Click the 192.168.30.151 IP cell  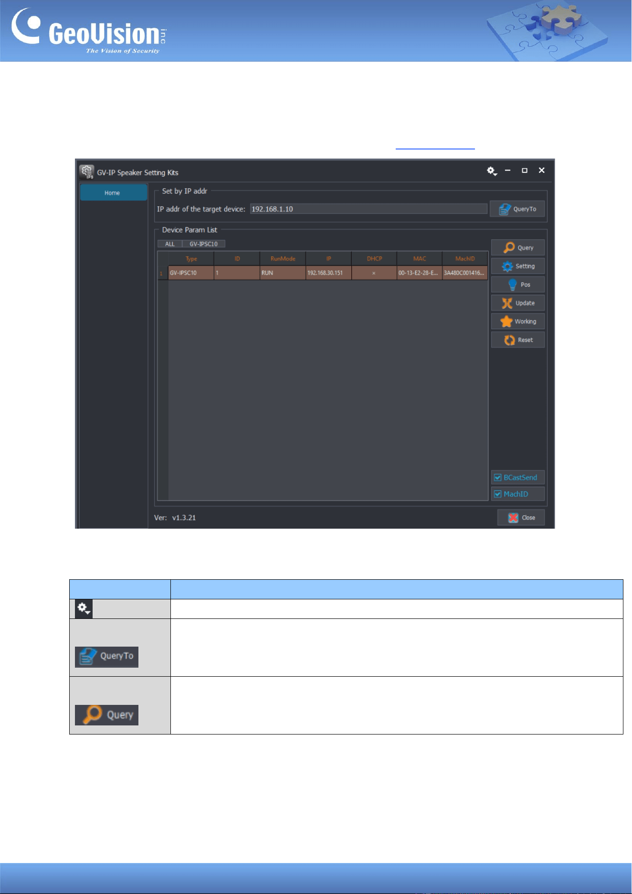328,273
